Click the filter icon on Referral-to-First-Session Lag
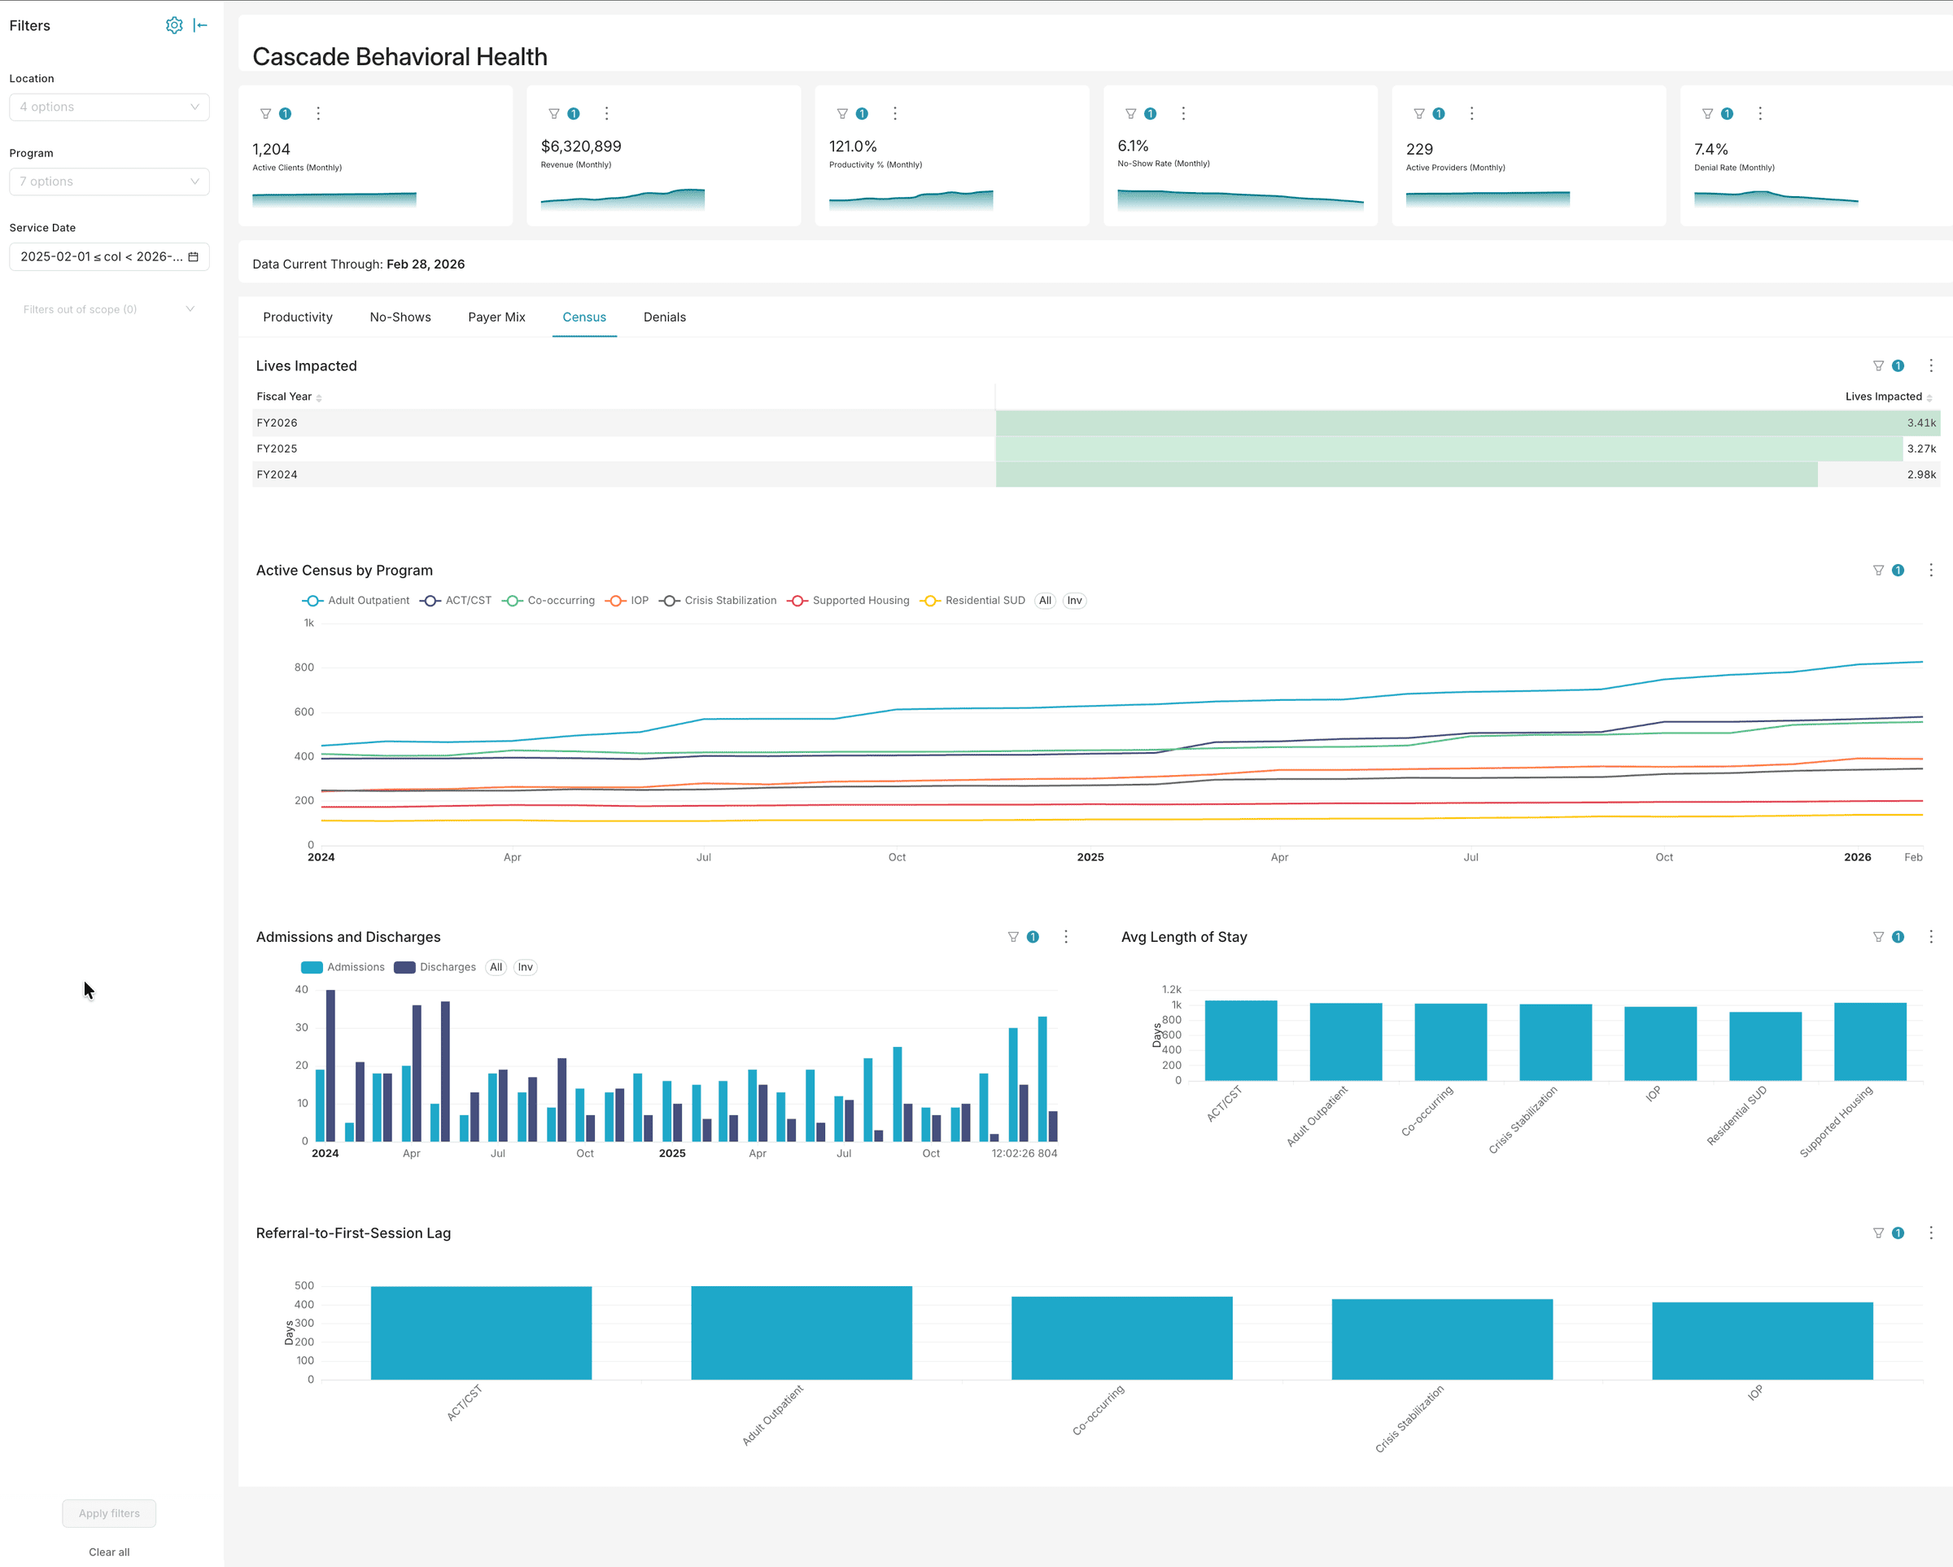1953x1567 pixels. coord(1878,1232)
